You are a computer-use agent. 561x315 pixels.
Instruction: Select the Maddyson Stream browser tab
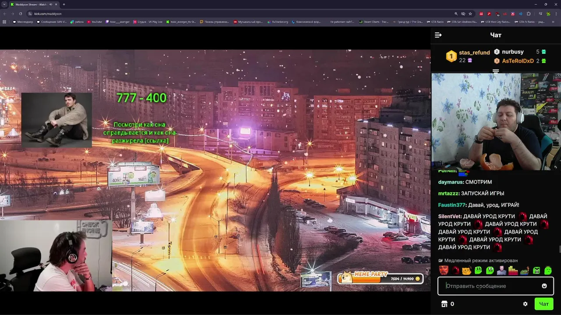[34, 4]
